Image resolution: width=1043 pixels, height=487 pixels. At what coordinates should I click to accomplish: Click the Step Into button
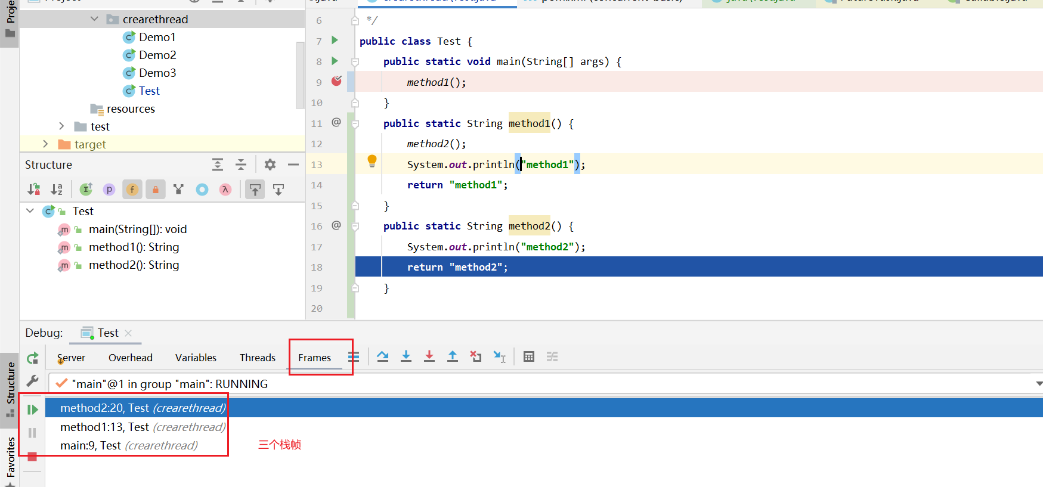pos(406,356)
